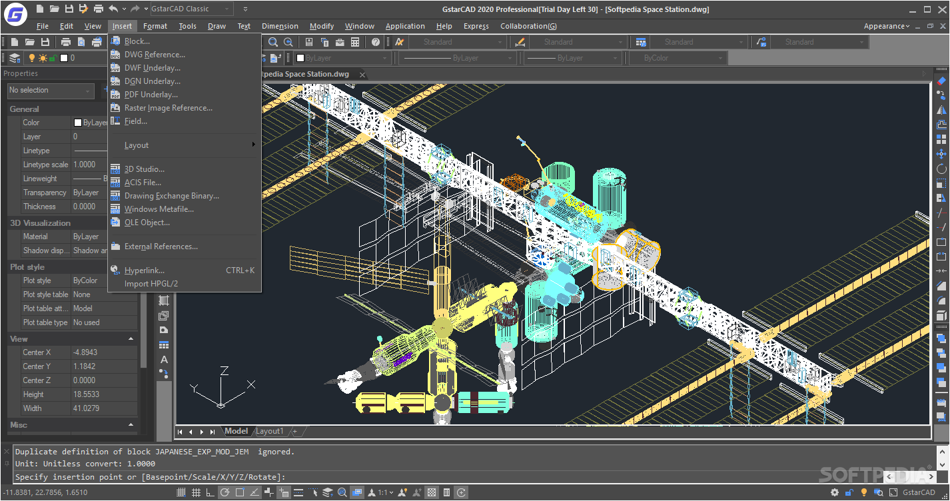
Task: Click Hyperlink in the Insert menu
Action: click(x=185, y=270)
